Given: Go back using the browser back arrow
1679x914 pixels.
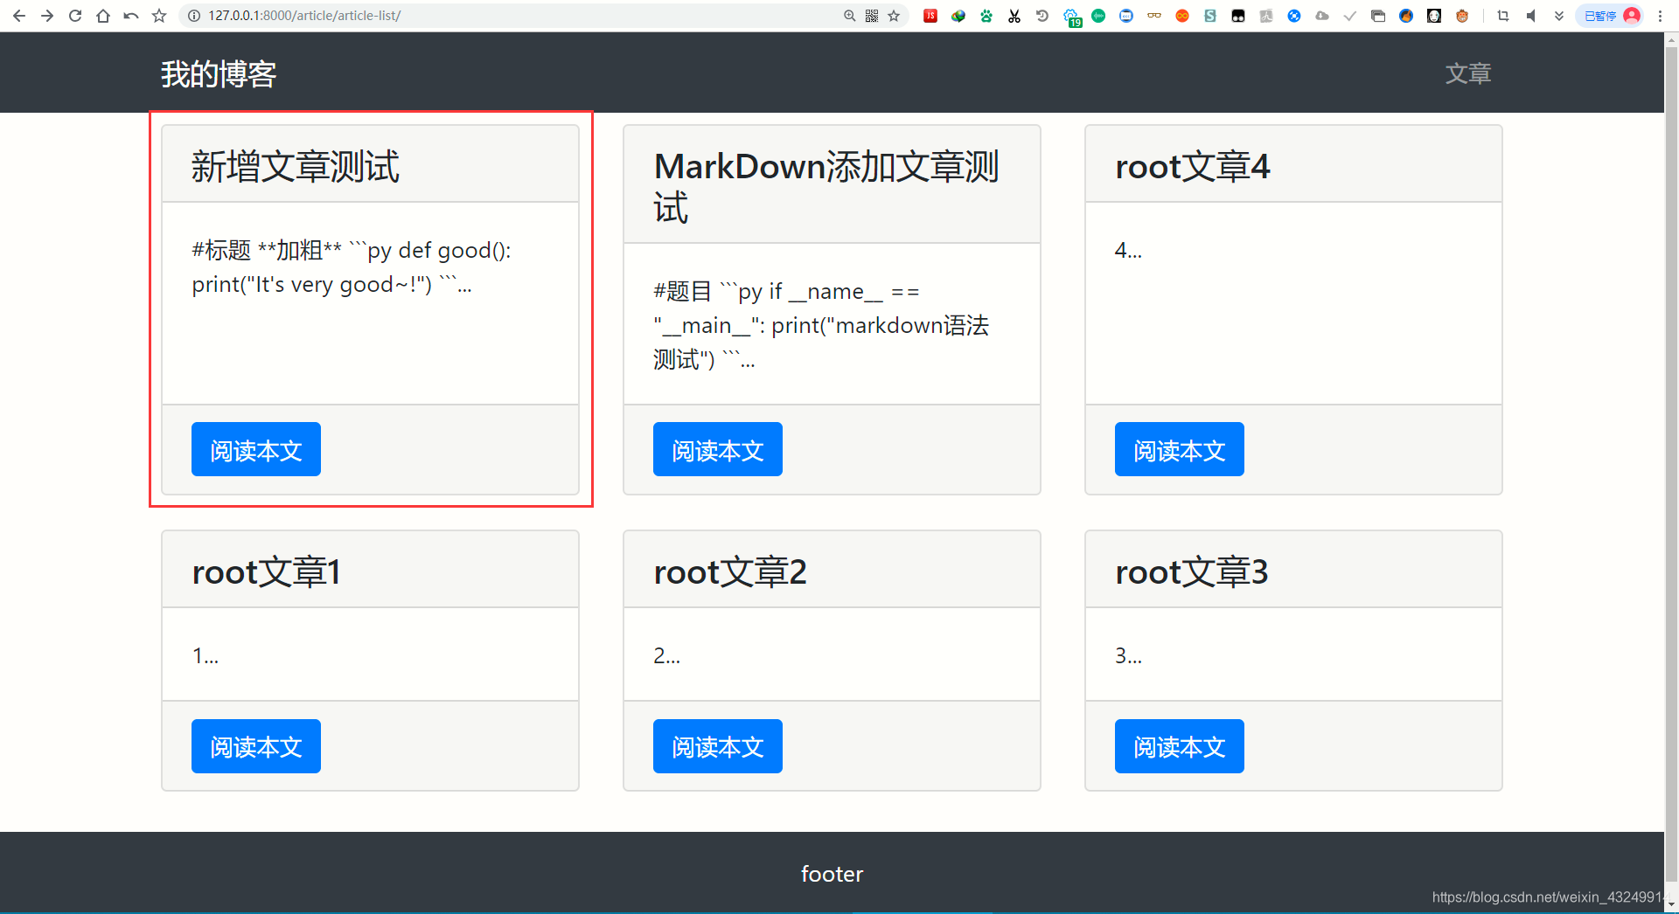Looking at the screenshot, I should pyautogui.click(x=19, y=16).
